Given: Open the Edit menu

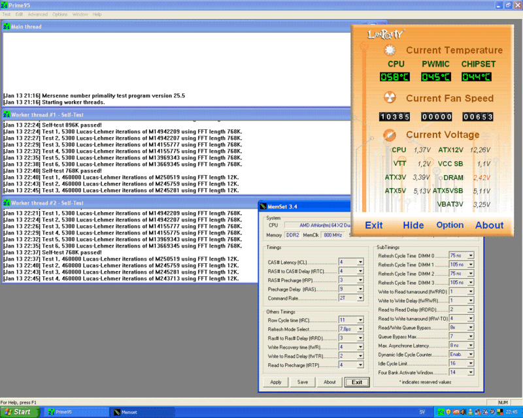Looking at the screenshot, I should click(19, 14).
